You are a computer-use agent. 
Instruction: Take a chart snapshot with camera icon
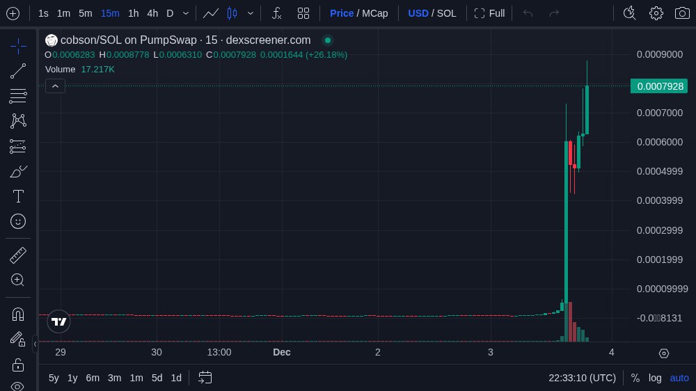click(x=682, y=13)
